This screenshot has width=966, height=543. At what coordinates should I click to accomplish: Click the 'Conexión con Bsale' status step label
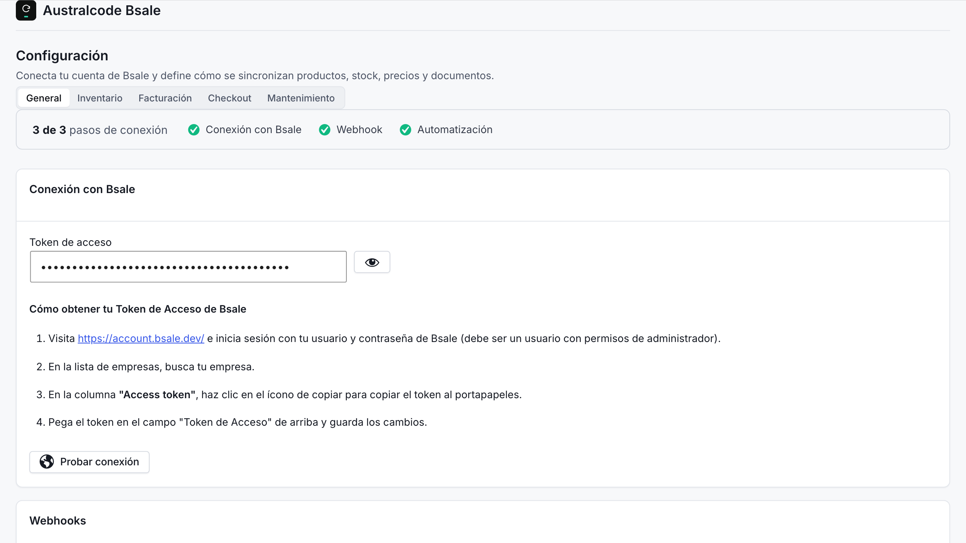(x=254, y=130)
